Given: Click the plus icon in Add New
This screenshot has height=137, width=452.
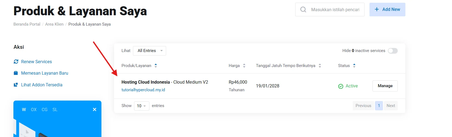Looking at the screenshot, I should 377,9.
